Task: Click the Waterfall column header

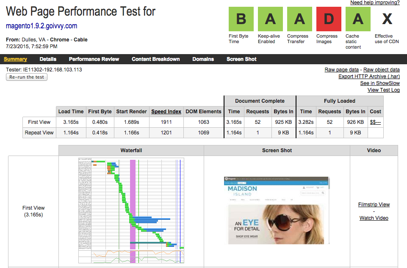Action: pos(131,150)
